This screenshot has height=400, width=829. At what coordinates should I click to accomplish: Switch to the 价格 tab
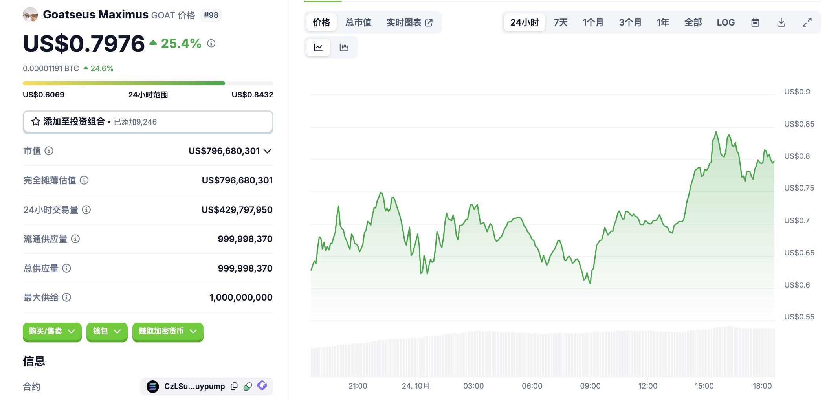pyautogui.click(x=321, y=22)
